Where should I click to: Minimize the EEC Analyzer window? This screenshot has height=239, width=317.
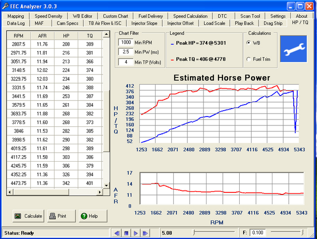click(291, 6)
